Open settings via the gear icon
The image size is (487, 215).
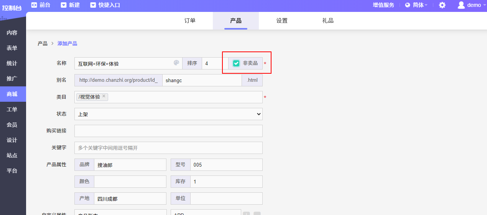click(442, 5)
